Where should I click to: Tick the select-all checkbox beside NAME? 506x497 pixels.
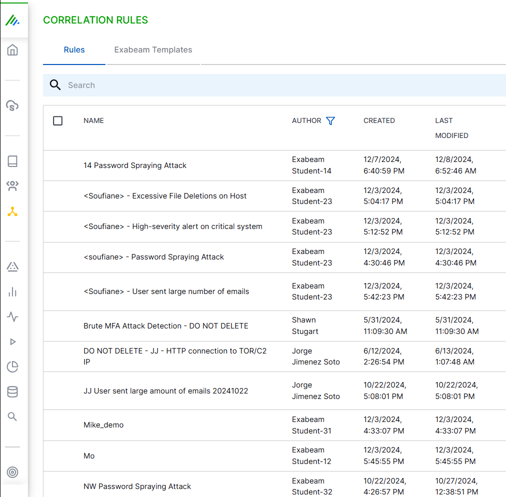tap(58, 120)
